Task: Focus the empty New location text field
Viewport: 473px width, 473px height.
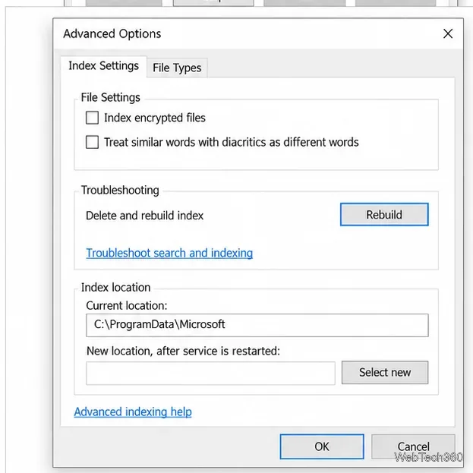Action: [x=210, y=373]
